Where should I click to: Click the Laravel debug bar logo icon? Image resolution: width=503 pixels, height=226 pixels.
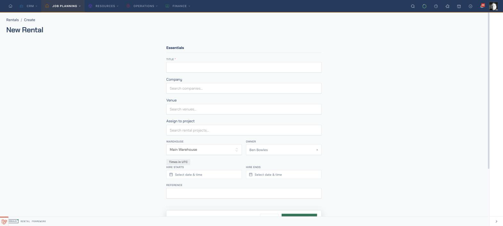pyautogui.click(x=4, y=222)
